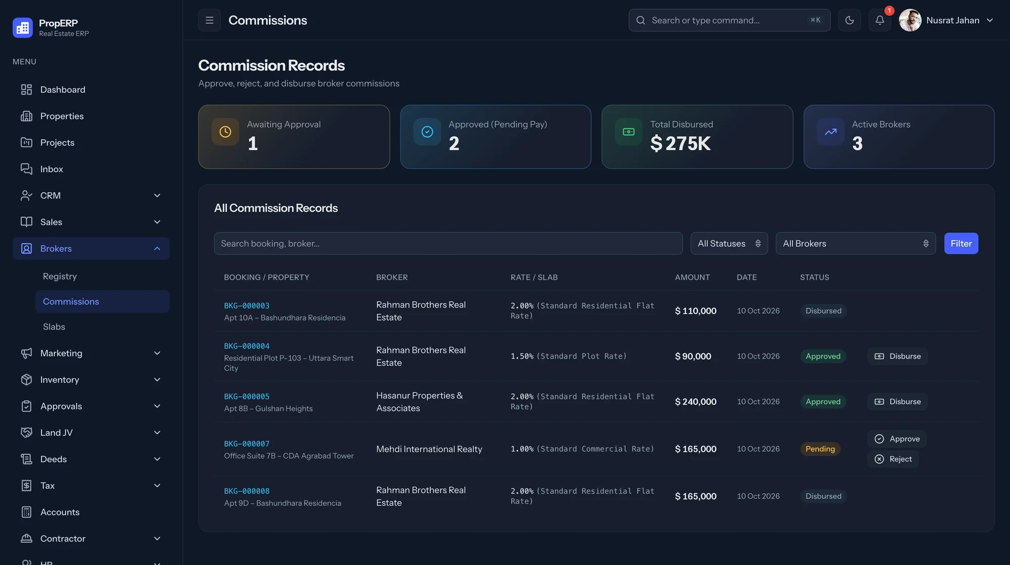Open the notifications bell
Viewport: 1010px width, 565px height.
click(x=880, y=20)
